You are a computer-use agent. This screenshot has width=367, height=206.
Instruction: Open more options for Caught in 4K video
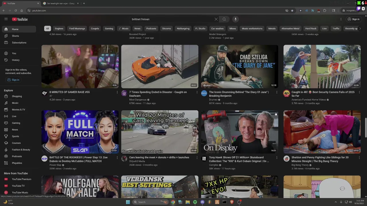(x=359, y=92)
